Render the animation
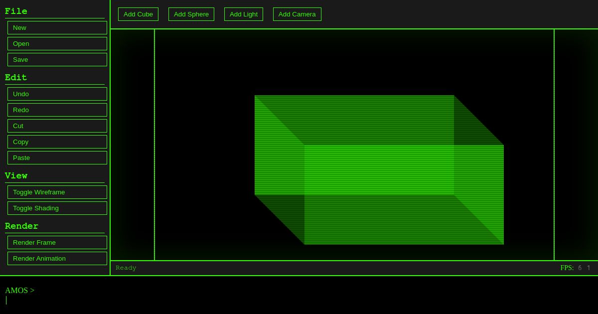This screenshot has width=598, height=314. pyautogui.click(x=57, y=258)
